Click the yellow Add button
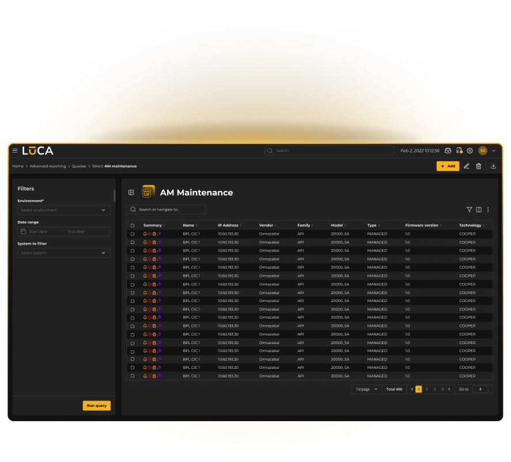The height and width of the screenshot is (462, 511). (448, 166)
